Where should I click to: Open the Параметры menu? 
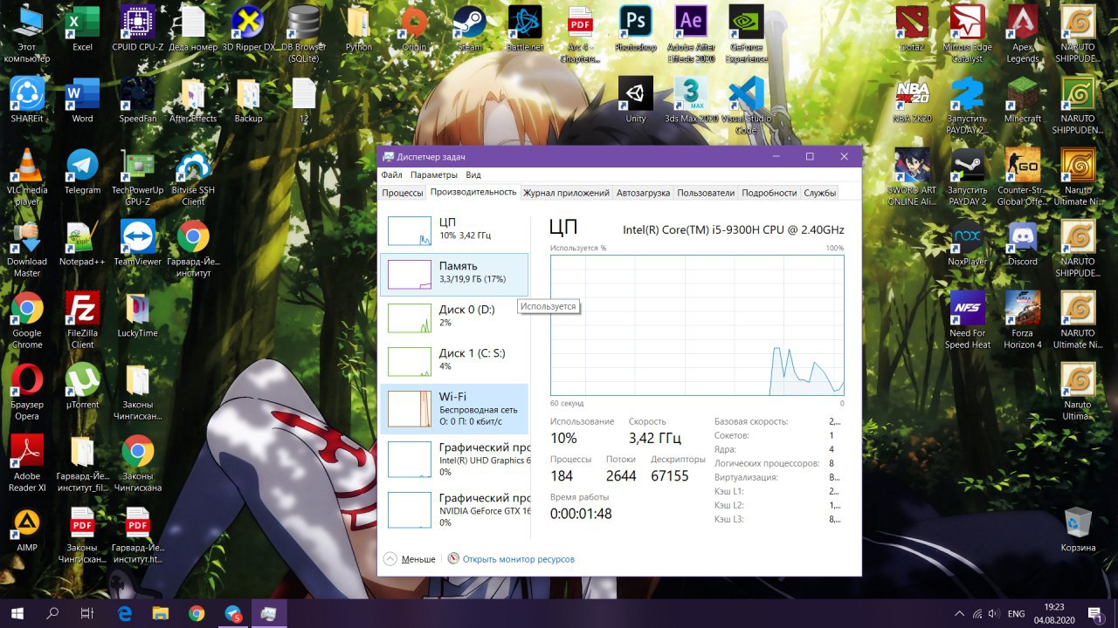pos(434,175)
